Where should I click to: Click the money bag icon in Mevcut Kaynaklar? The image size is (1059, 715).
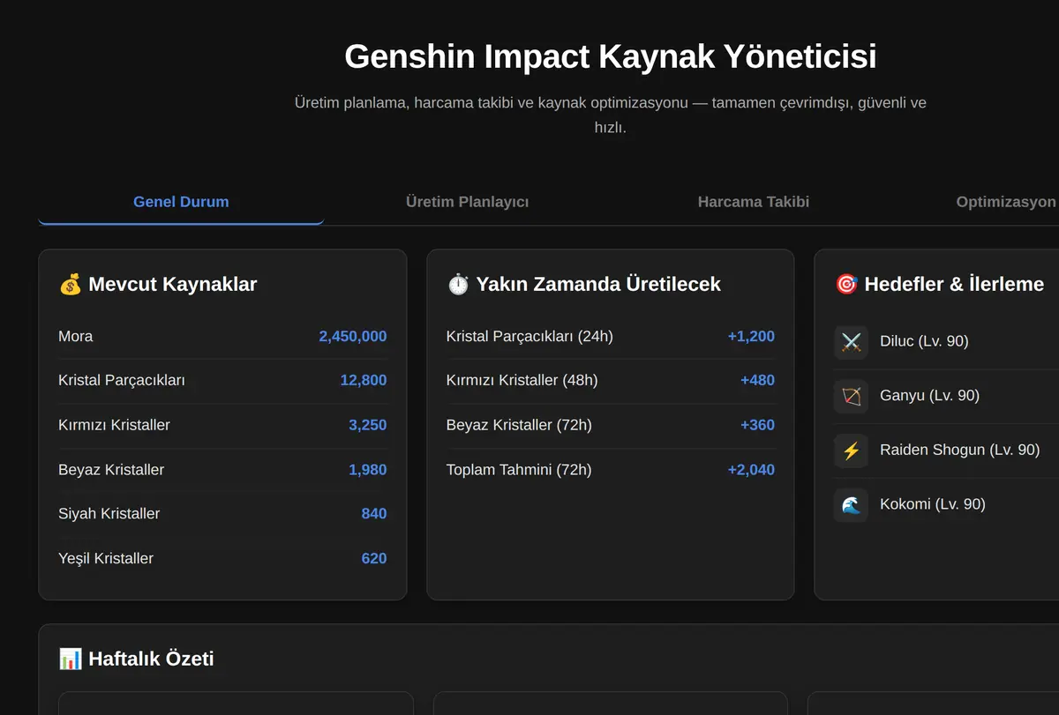pyautogui.click(x=70, y=284)
